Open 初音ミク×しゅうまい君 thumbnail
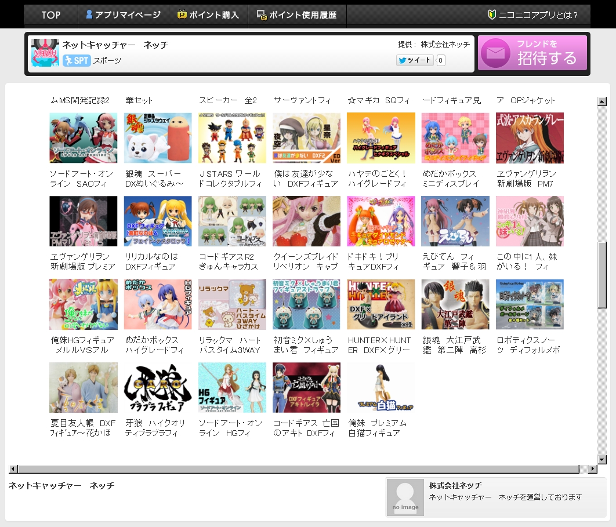The height and width of the screenshot is (527, 616). point(306,304)
